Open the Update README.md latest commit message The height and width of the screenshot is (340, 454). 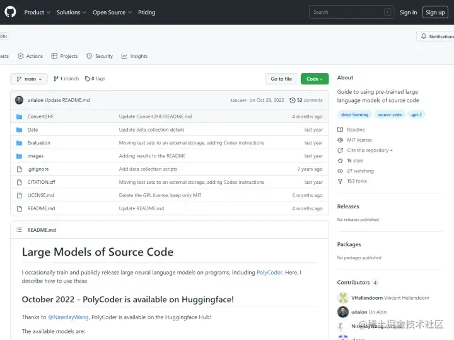(x=67, y=100)
